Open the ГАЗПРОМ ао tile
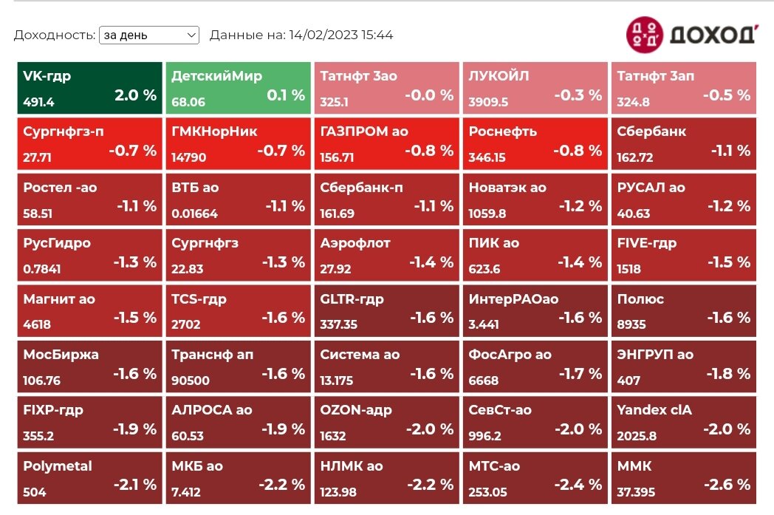 click(387, 143)
